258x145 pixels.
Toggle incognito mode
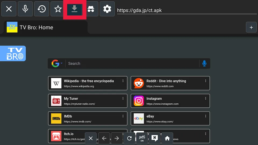point(91,9)
